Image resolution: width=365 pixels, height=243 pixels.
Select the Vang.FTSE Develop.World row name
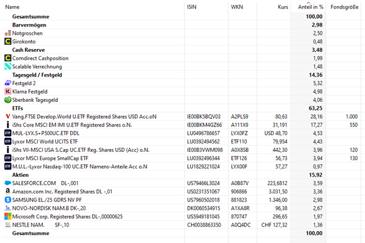coord(84,116)
